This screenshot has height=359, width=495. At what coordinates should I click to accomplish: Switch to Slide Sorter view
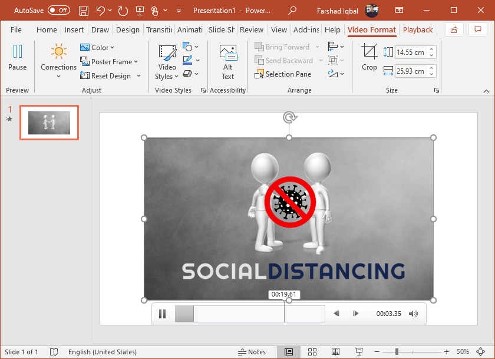[312, 352]
